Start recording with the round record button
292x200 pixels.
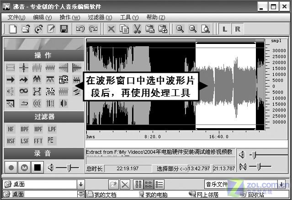tap(11, 168)
